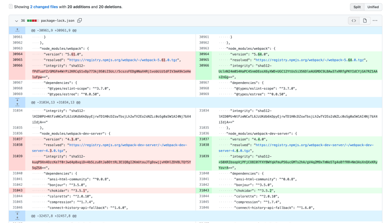Viewport: 391px width, 223px height.
Task: Select deleted line number 30964
Action: point(17,54)
